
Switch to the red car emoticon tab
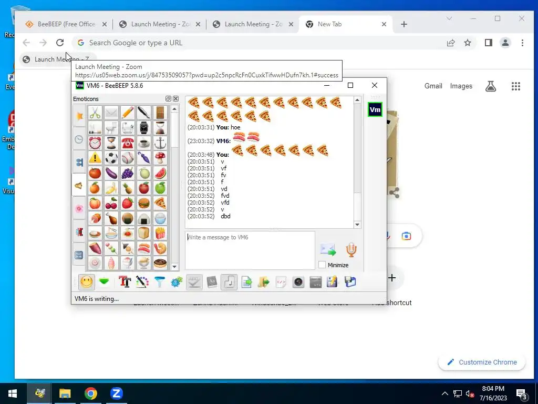[x=79, y=232]
